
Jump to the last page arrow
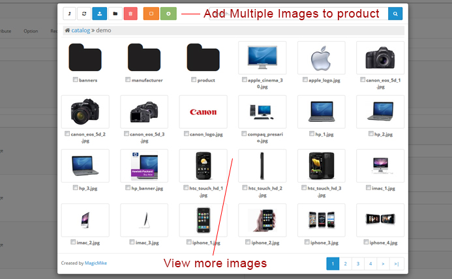(397, 263)
